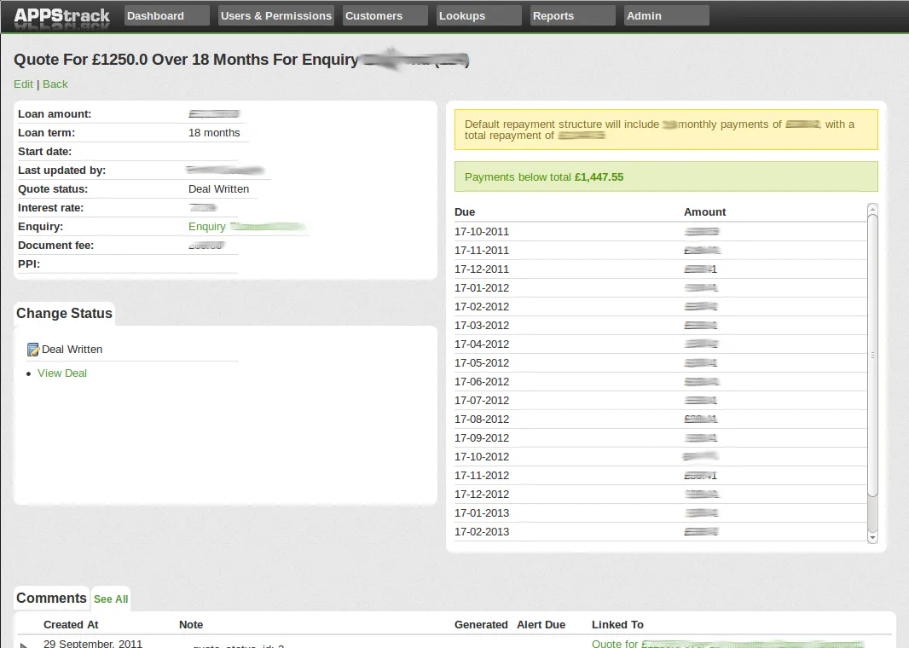
Task: Open the Reports menu
Action: (x=573, y=15)
